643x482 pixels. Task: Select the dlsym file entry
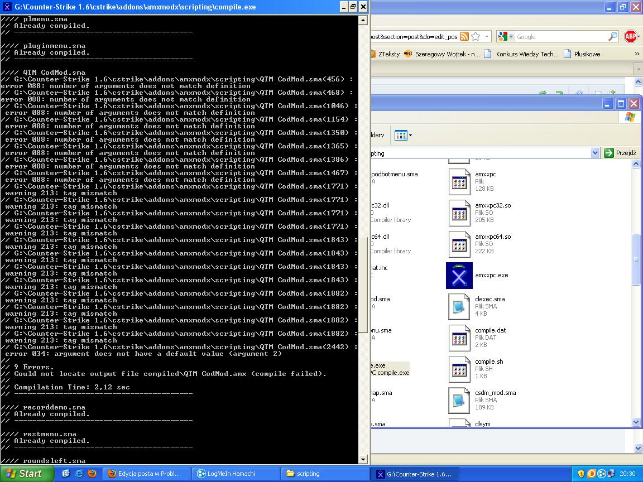click(483, 424)
